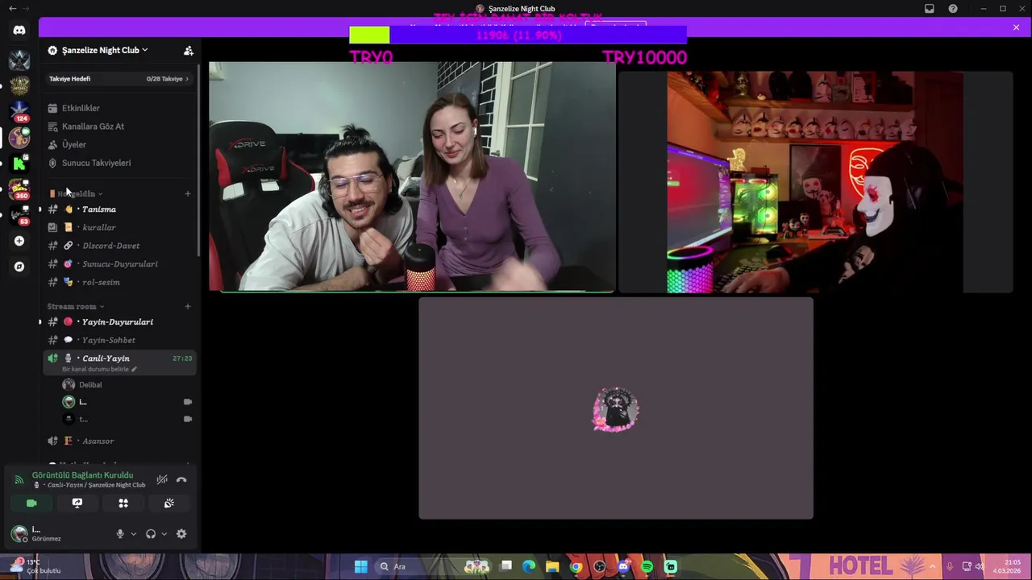
Task: Go back with the left arrow
Action: [12, 8]
